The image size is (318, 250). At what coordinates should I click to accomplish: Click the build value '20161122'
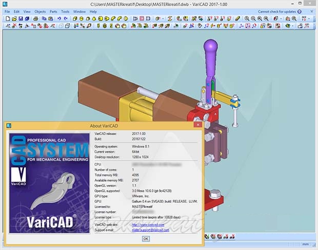[x=138, y=139]
